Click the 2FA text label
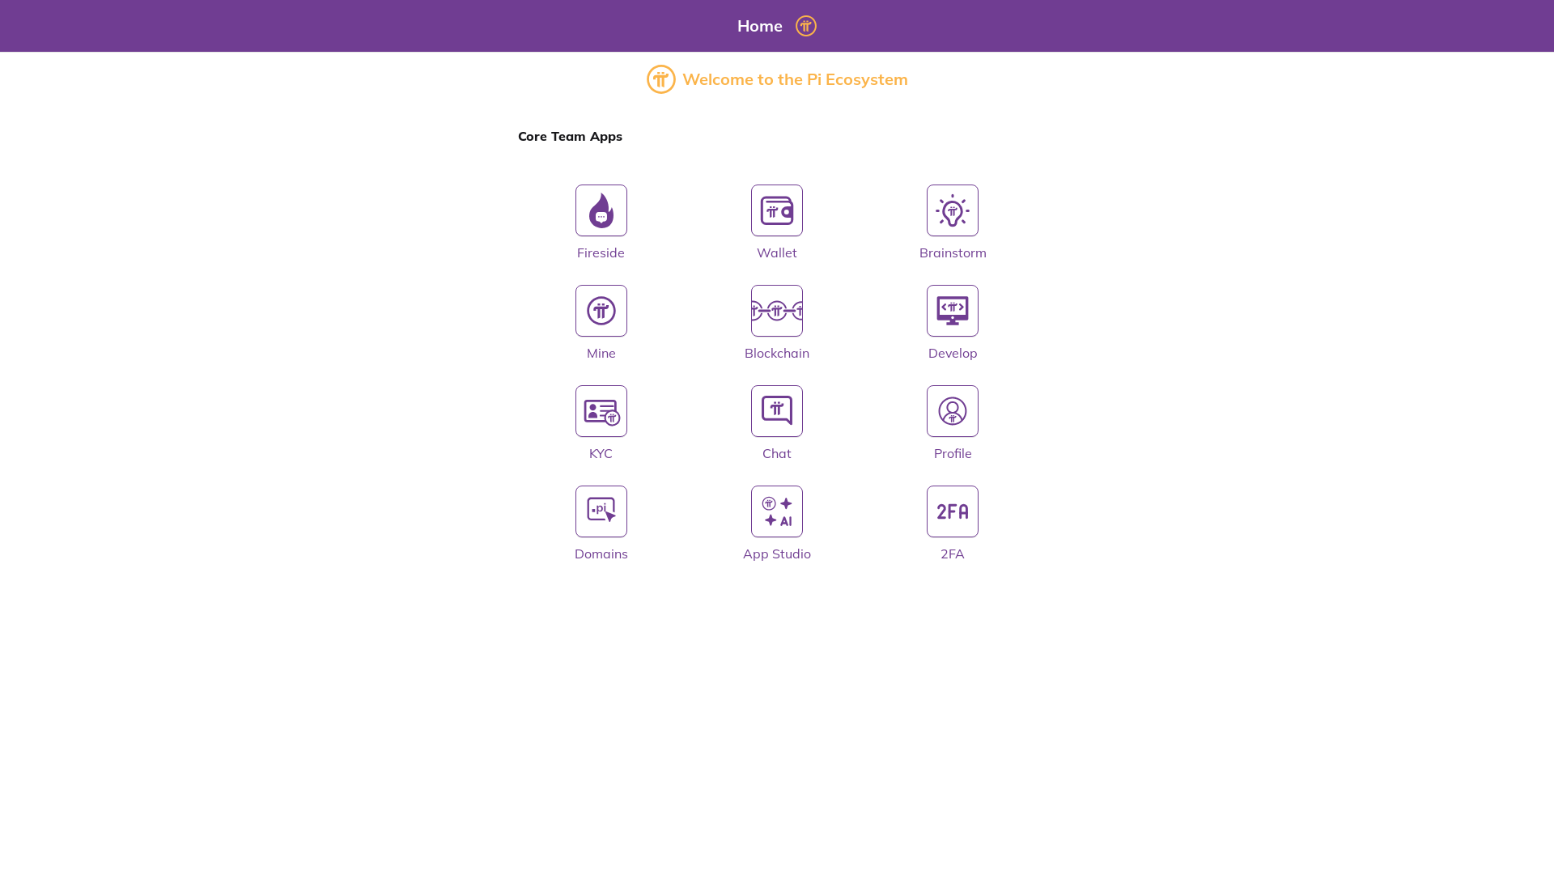The image size is (1554, 874). tap(952, 554)
